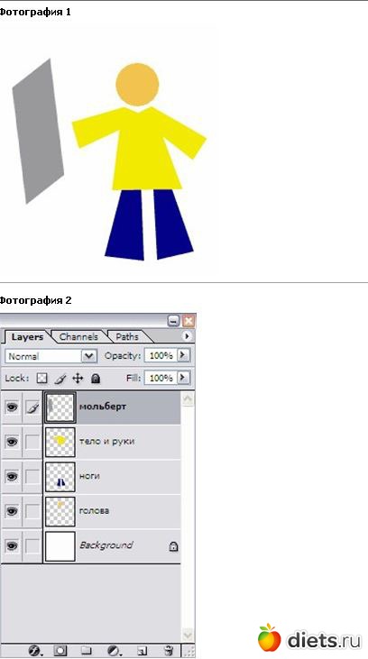Toggle visibility of the Background layer
368x659 pixels.
pos(13,545)
